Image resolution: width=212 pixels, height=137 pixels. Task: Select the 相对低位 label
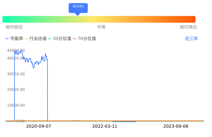[x=14, y=27]
